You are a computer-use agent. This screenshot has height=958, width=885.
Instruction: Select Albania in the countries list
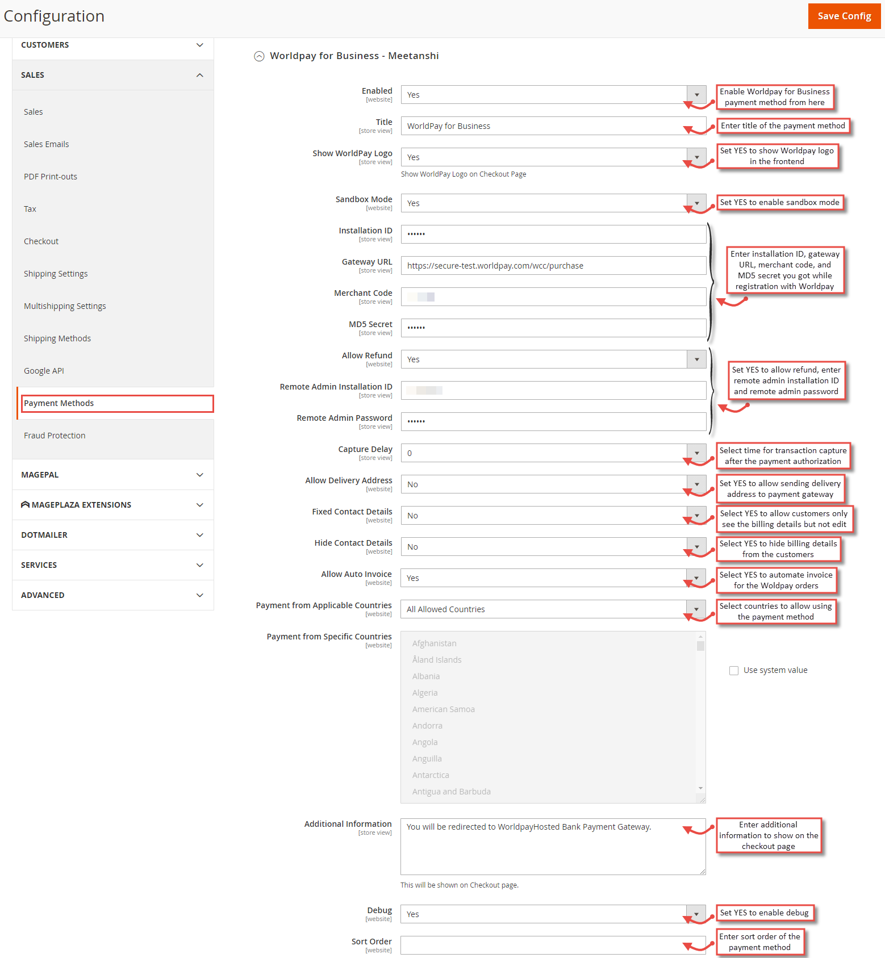point(426,676)
